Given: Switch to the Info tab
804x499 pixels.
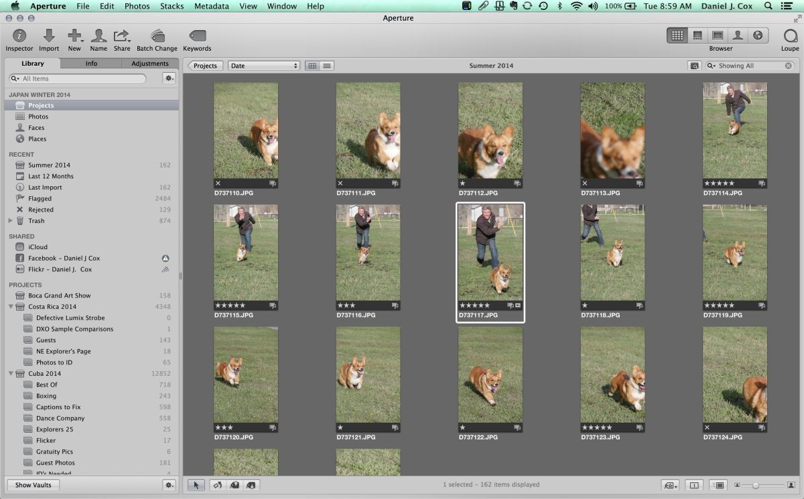Looking at the screenshot, I should [x=91, y=64].
